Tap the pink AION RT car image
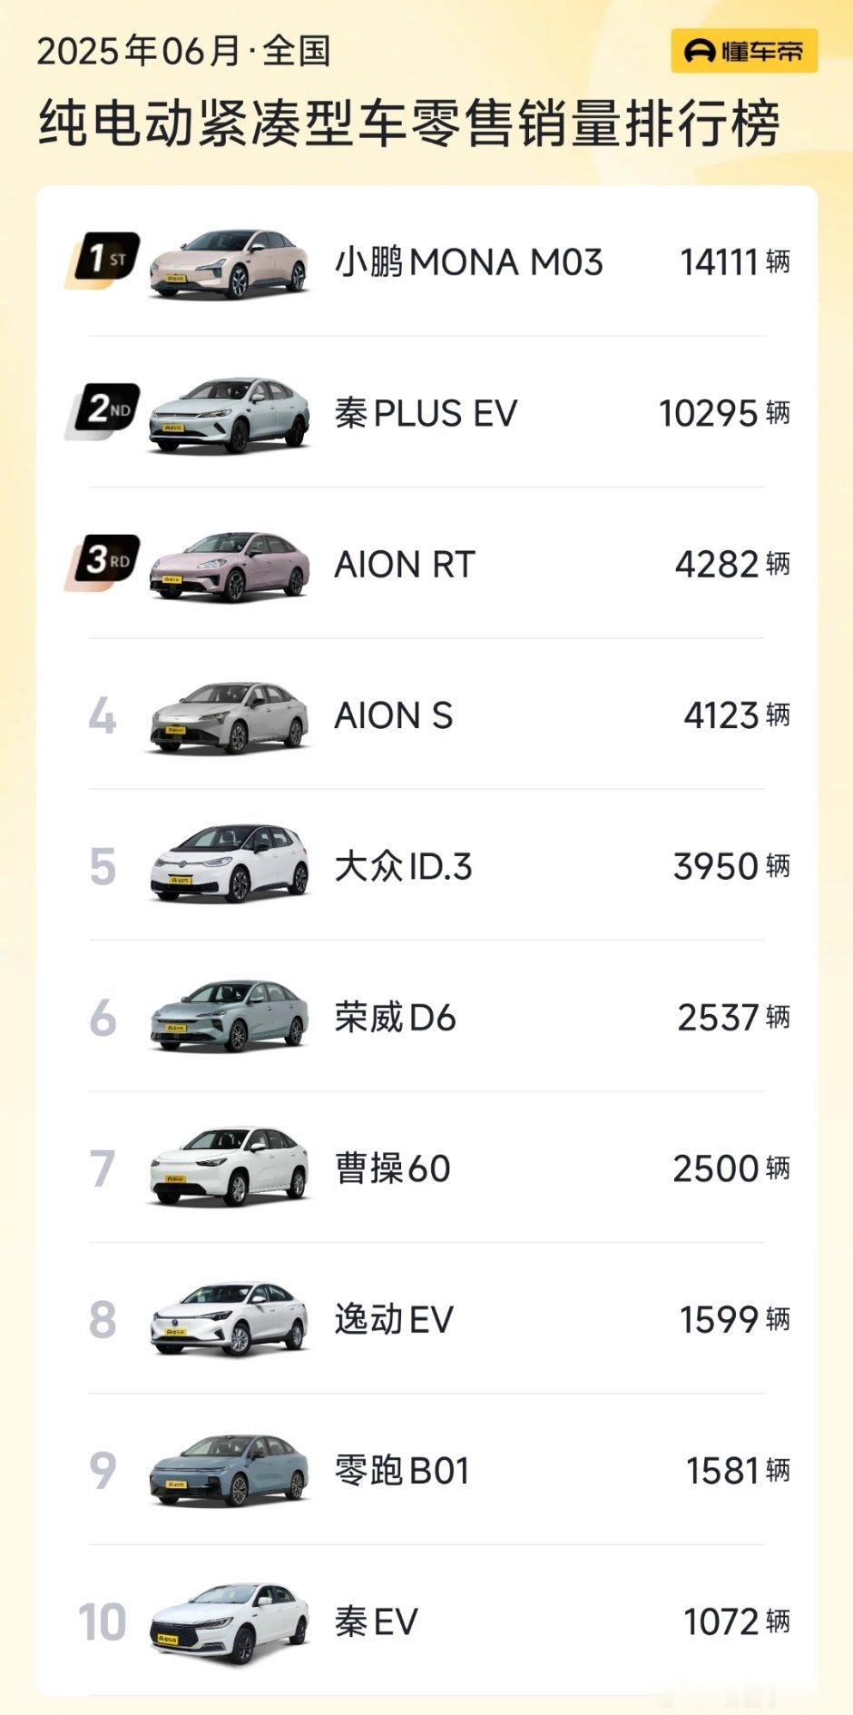Screen dimensions: 853x1715 coord(229,565)
